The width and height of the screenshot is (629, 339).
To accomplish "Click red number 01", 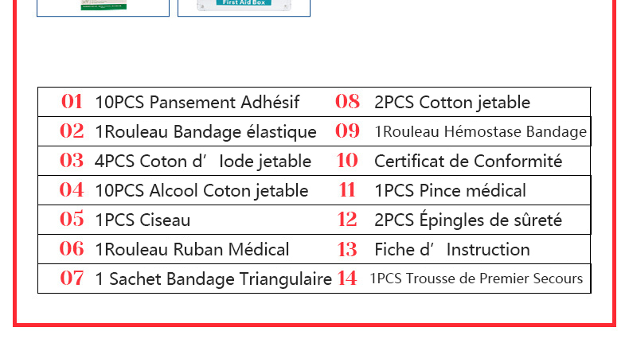I will [72, 101].
